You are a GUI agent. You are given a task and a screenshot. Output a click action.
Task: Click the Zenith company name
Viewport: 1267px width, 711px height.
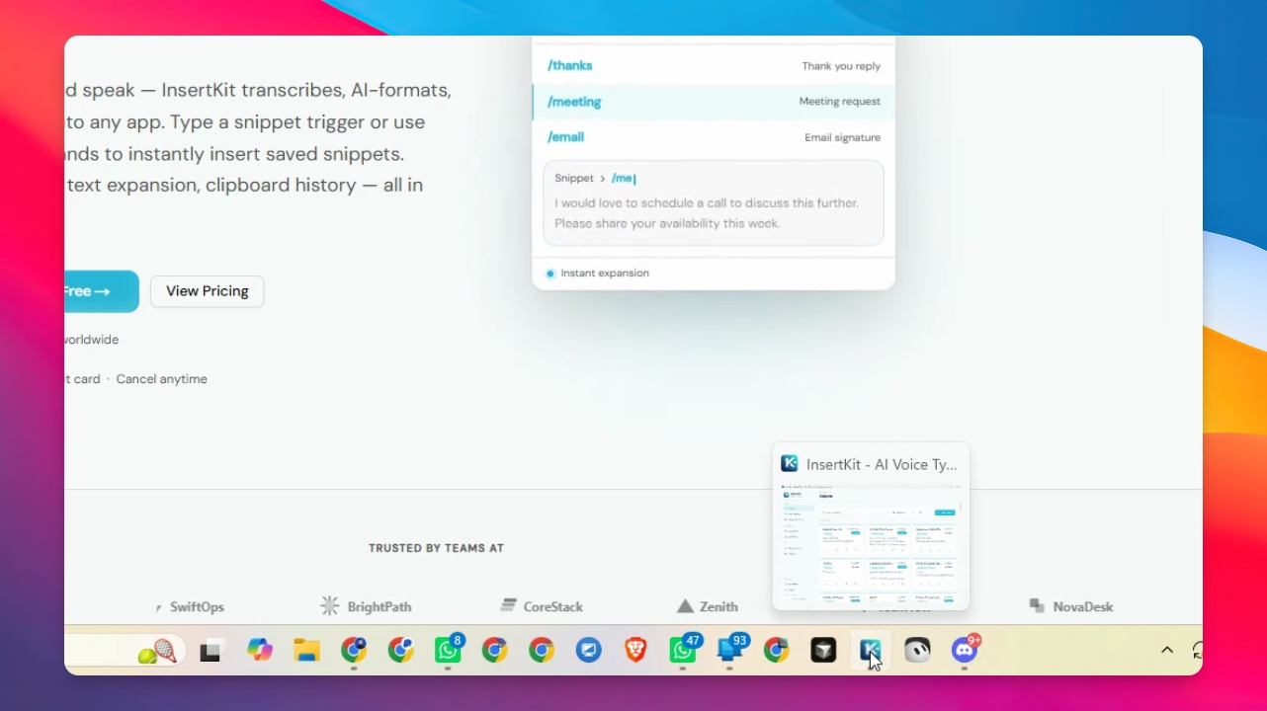point(719,607)
